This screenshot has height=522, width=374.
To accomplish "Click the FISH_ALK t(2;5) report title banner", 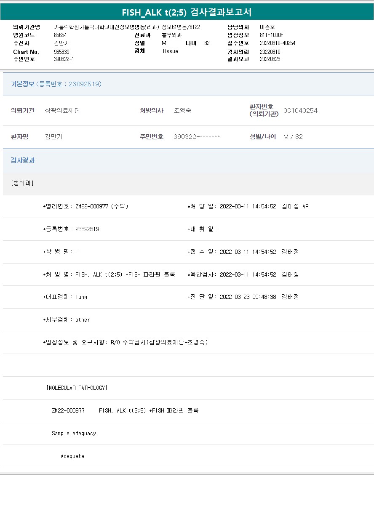I will point(187,12).
